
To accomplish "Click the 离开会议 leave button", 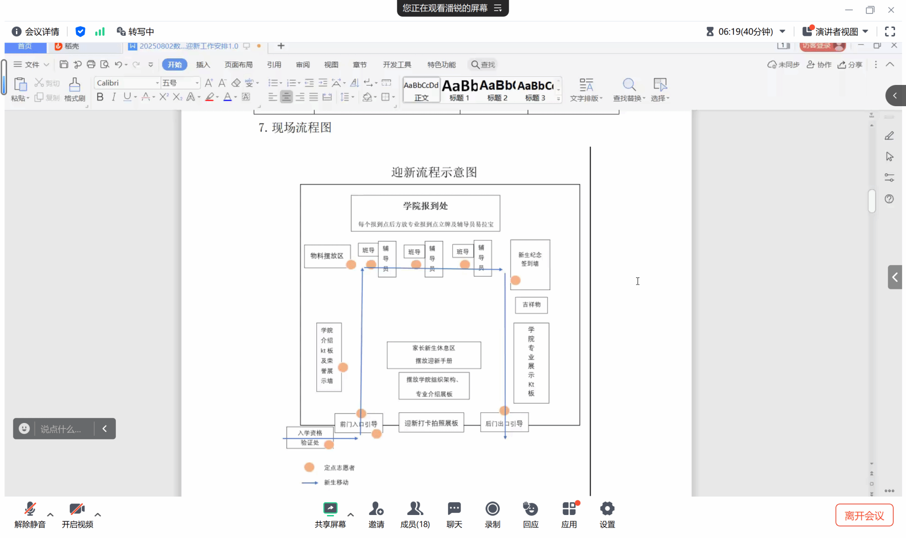I will [864, 515].
